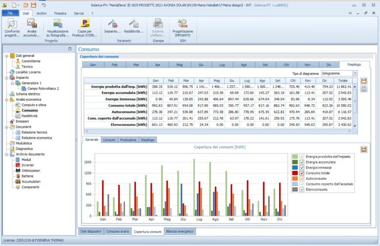Print table with printer icon
Screen dimensions: 380x246
pos(364,89)
